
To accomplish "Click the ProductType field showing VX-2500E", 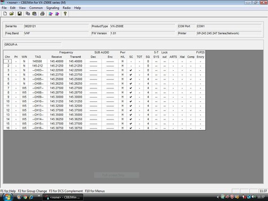I will tap(143, 26).
